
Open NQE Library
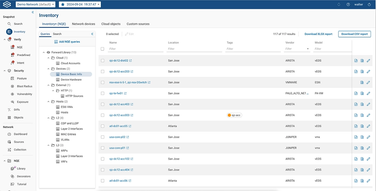tap(21, 169)
